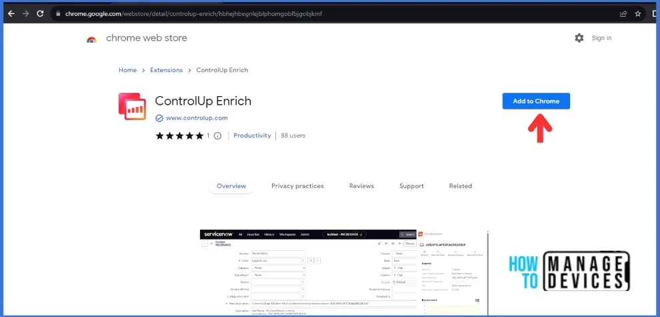660x317 pixels.
Task: Click the ControlUp Enrich breadcrumb text
Action: click(222, 70)
